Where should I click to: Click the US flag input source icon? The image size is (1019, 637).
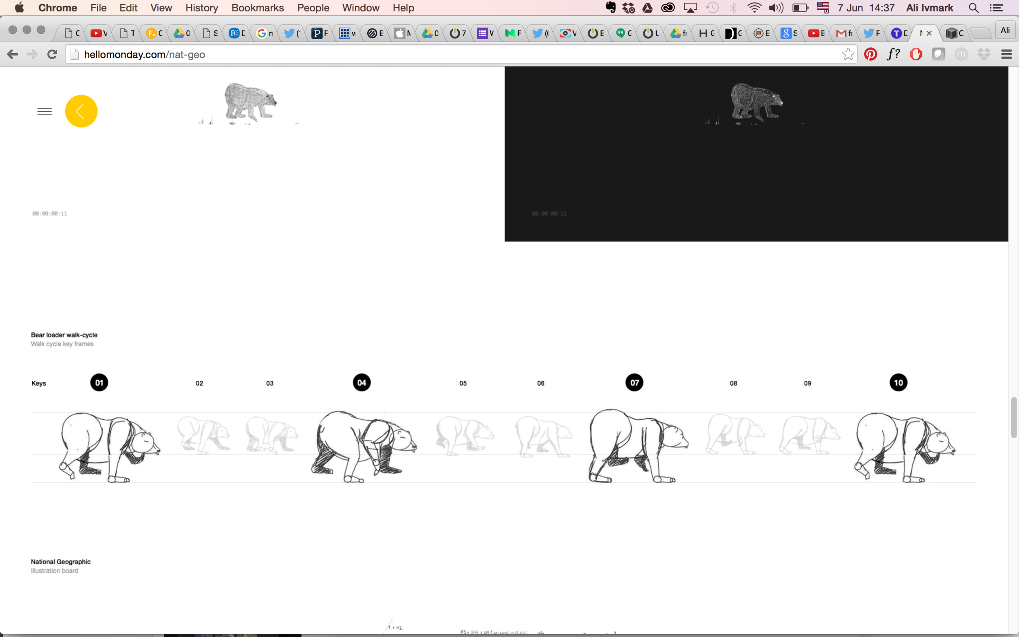pos(823,8)
